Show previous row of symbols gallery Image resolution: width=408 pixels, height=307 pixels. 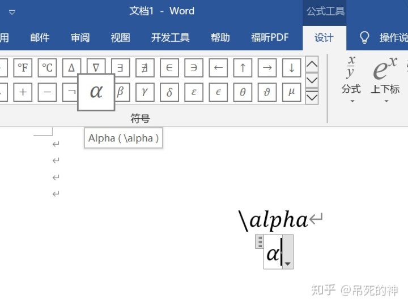click(x=312, y=64)
